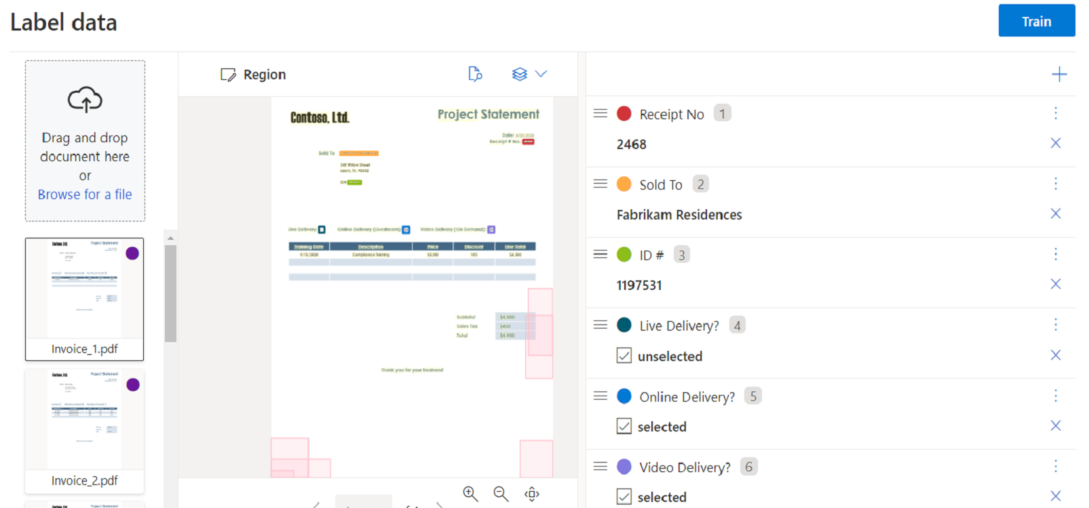Viewport: 1089px width, 508px height.
Task: Click the 2468 value text
Action: (631, 144)
